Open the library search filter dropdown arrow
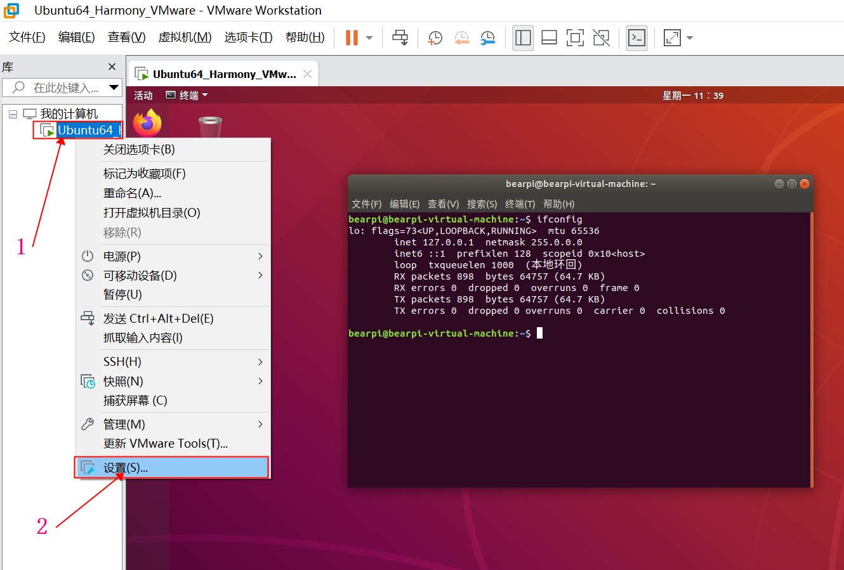 [x=114, y=87]
